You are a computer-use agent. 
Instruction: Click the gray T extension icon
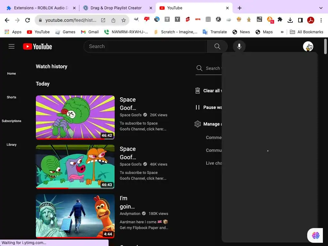[167, 20]
